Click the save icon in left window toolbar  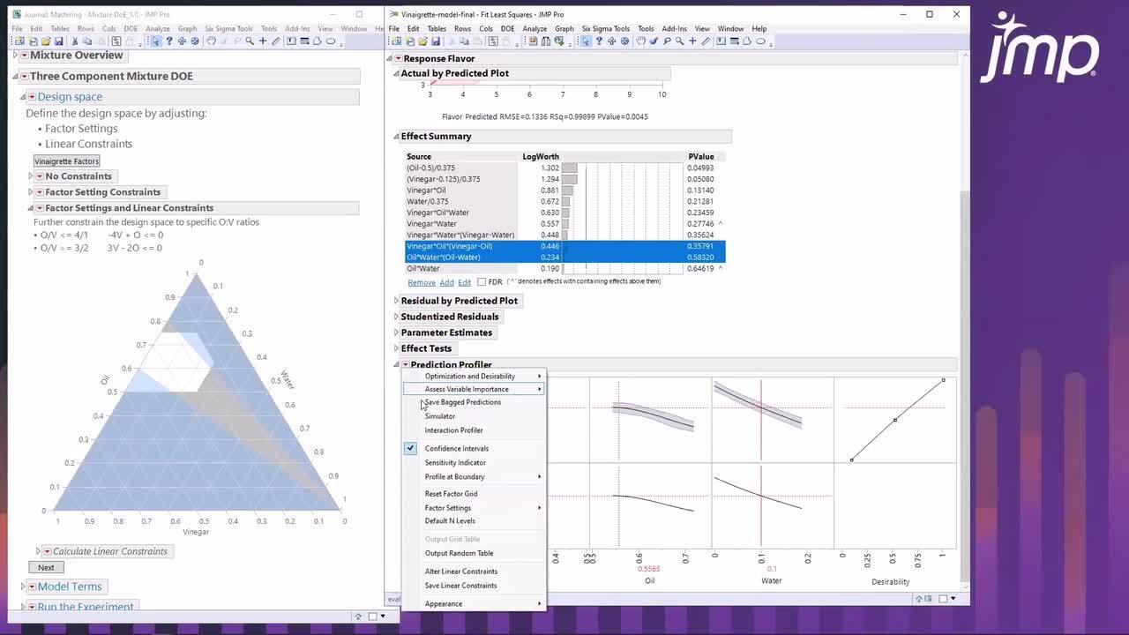tap(58, 41)
